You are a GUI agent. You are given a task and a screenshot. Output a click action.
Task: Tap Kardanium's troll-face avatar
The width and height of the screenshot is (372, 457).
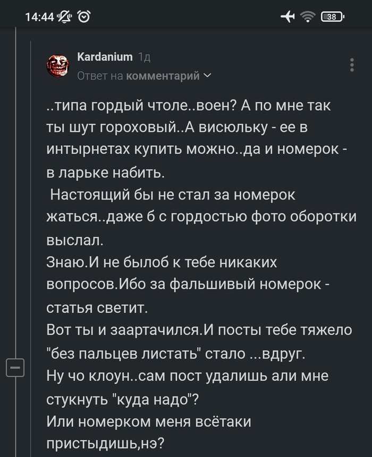tap(58, 66)
